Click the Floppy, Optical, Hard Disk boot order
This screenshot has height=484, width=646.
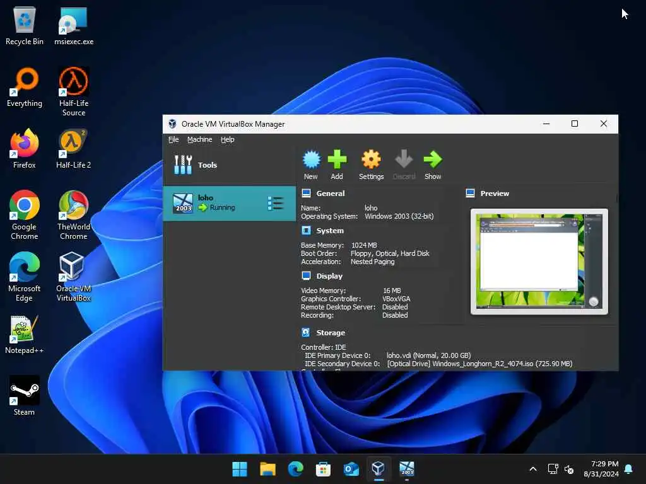tap(390, 253)
